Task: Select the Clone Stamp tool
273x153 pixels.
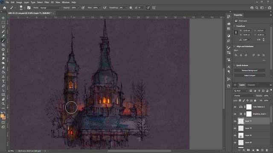Action: pyautogui.click(x=3, y=54)
